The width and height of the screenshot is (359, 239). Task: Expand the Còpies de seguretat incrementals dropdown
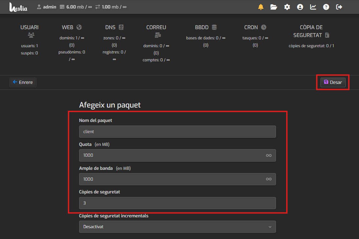tap(177, 227)
